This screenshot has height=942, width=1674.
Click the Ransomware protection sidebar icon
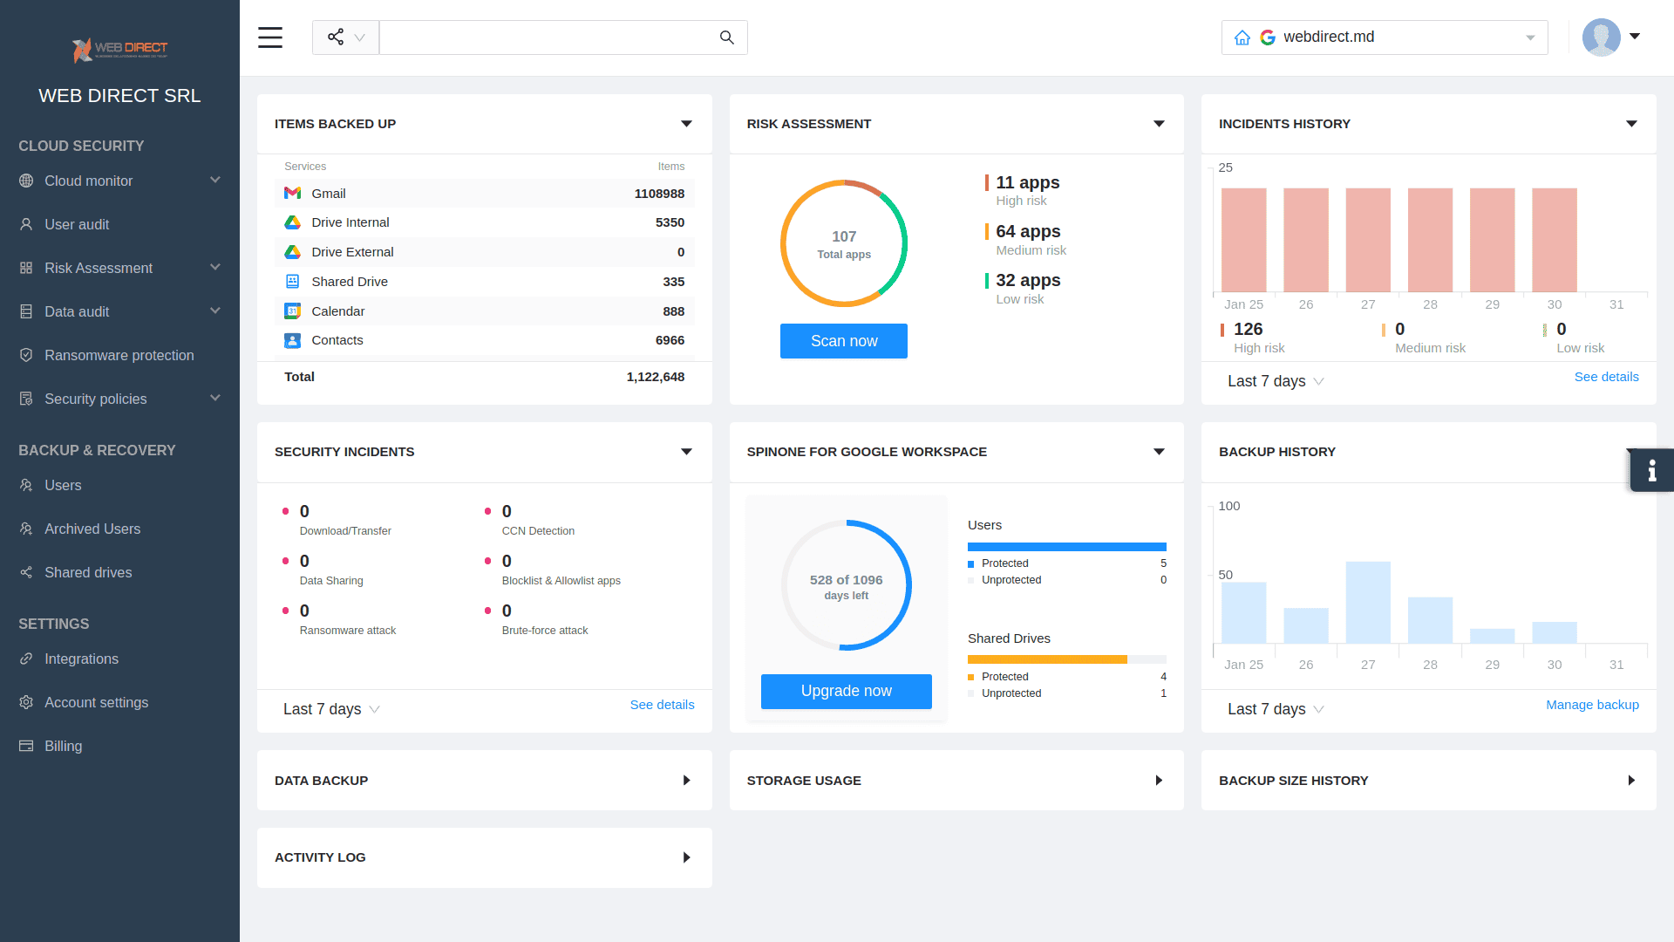tap(25, 355)
